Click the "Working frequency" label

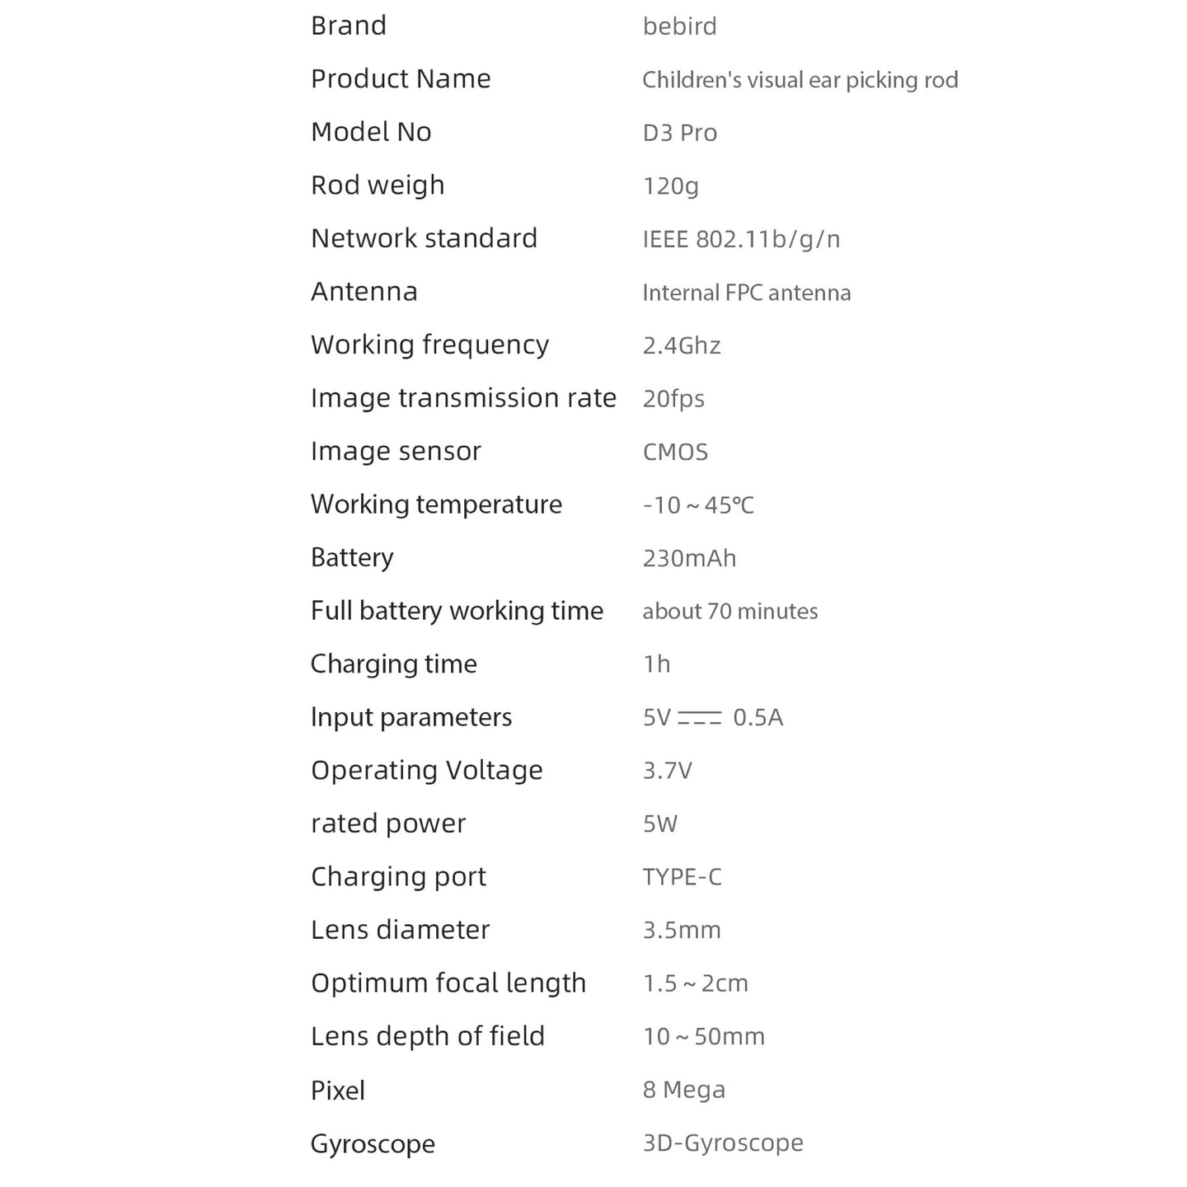tap(429, 345)
